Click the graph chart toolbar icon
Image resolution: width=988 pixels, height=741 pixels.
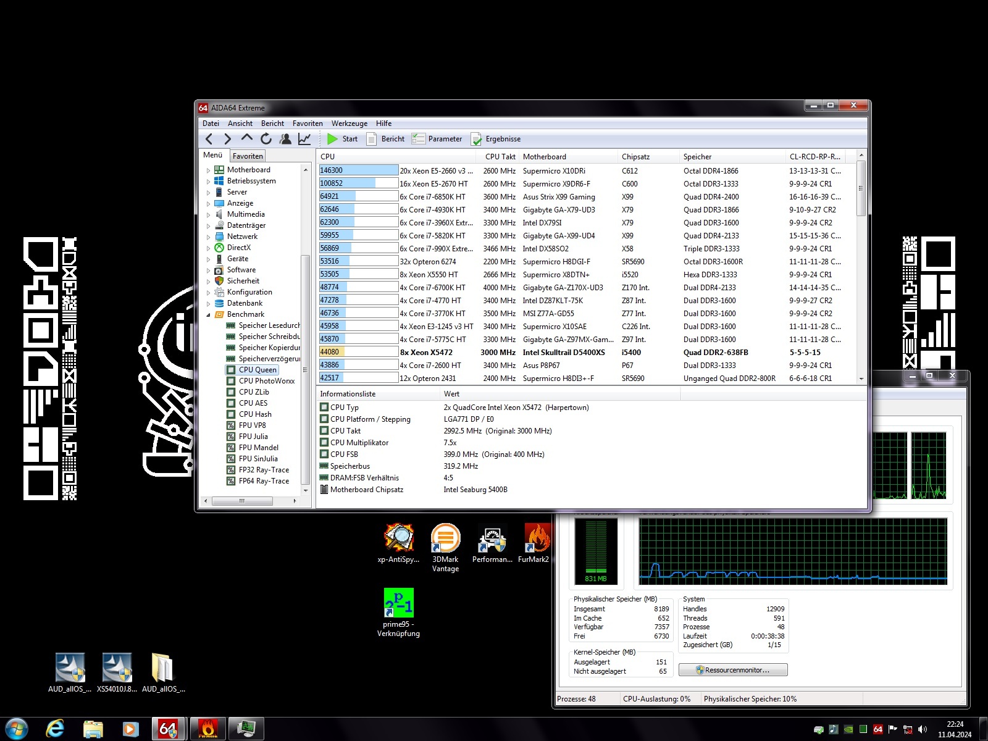pos(304,139)
